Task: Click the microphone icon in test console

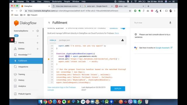Action: (170, 23)
